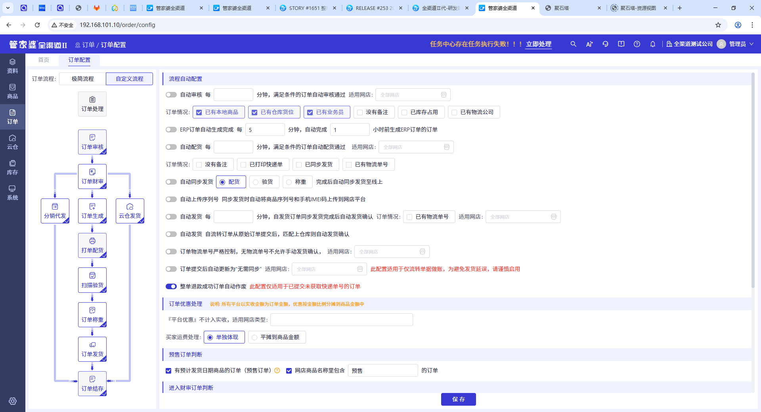This screenshot has width=761, height=412.
Task: Click the search magnifier icon in header
Action: 573,44
